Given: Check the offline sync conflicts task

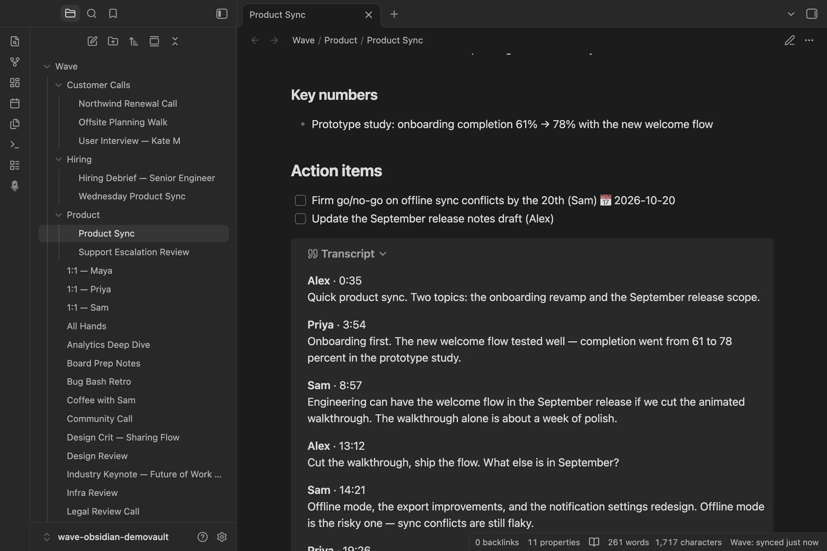Looking at the screenshot, I should 300,200.
